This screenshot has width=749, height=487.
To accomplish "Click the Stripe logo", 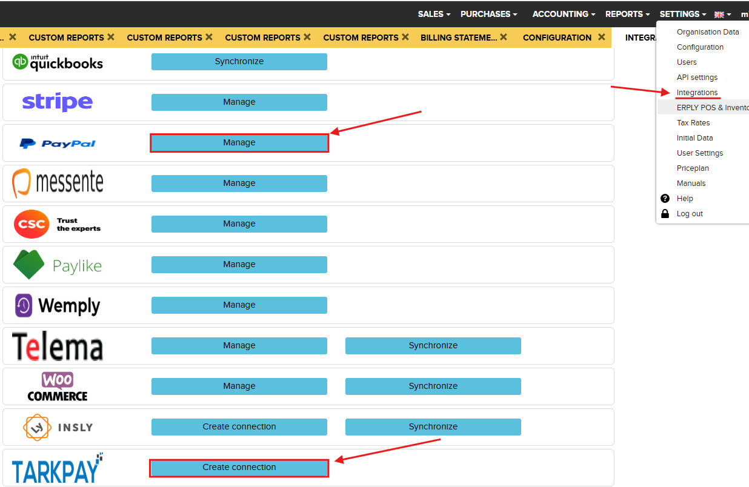I will (58, 102).
